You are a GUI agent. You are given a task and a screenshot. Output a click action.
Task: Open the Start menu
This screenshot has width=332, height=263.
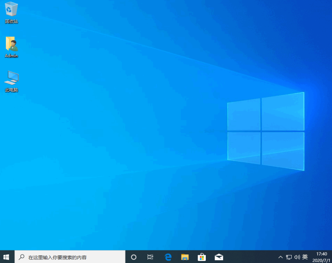point(7,256)
